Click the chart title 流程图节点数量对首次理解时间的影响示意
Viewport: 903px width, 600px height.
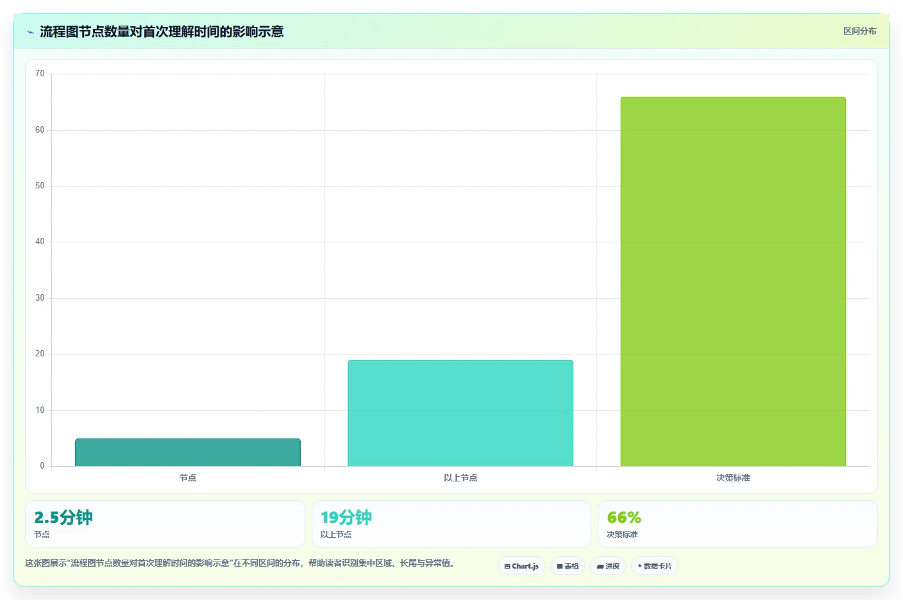click(162, 31)
